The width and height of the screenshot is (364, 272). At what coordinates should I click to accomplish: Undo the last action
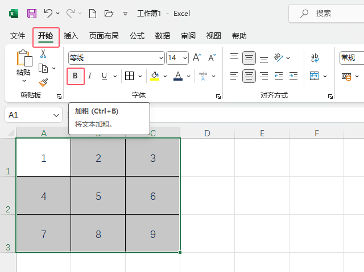point(48,13)
